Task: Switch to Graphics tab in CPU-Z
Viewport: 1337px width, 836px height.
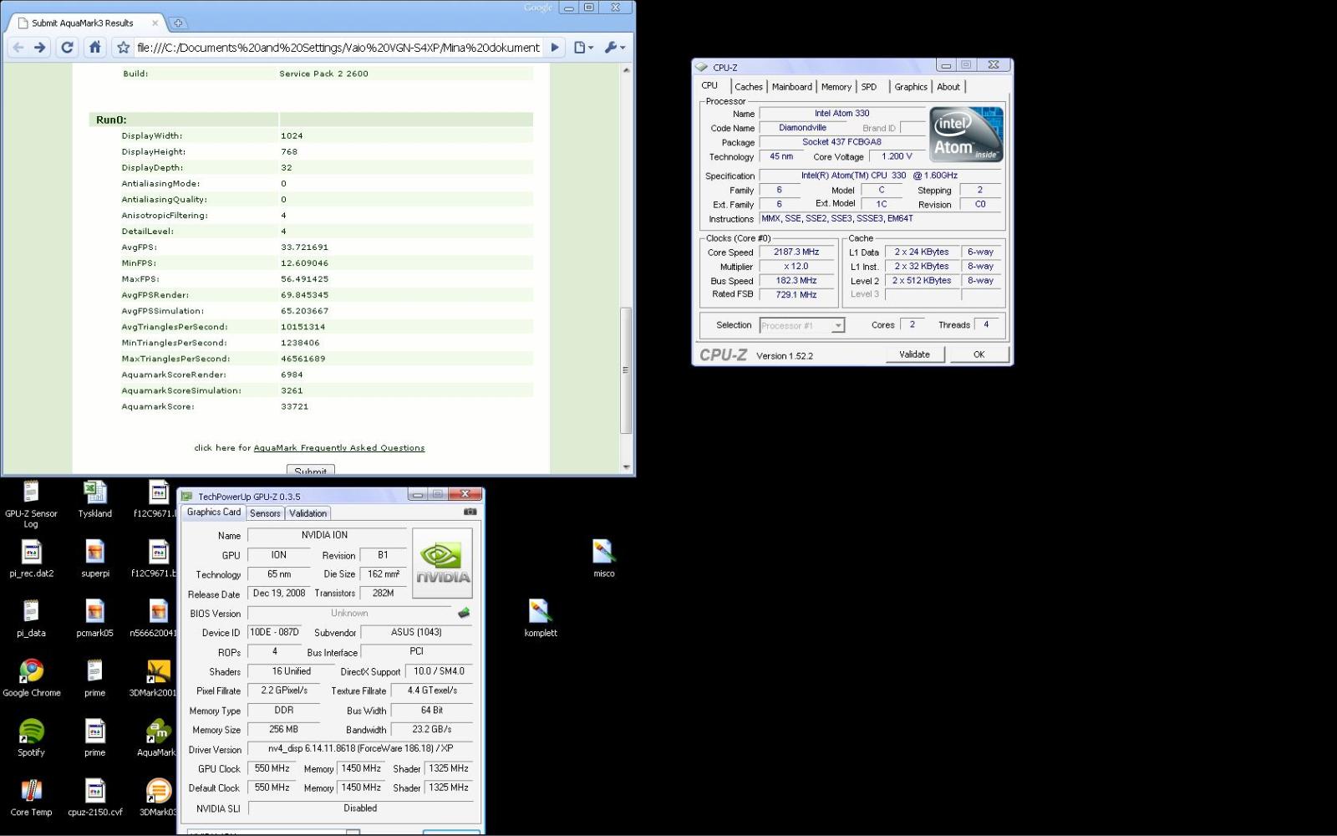Action: tap(911, 87)
